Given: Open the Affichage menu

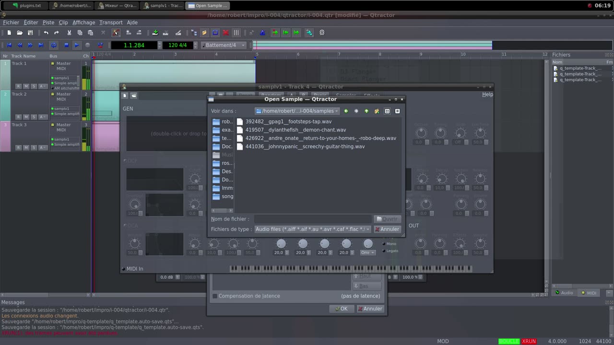Looking at the screenshot, I should tap(84, 23).
